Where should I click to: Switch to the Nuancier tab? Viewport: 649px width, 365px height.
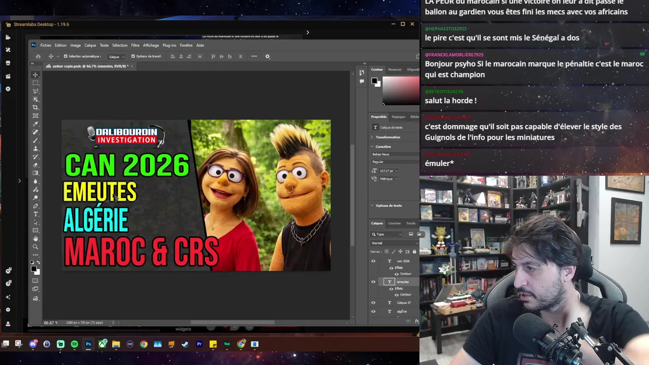tap(394, 69)
